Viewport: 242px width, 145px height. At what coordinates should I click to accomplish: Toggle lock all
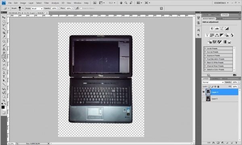218,87
